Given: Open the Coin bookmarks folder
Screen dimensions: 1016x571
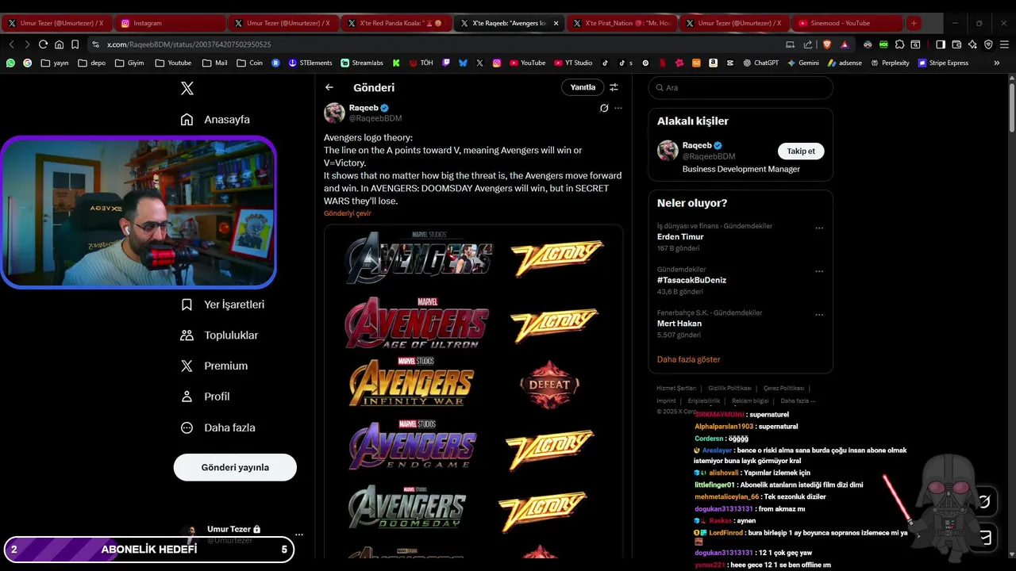Looking at the screenshot, I should pos(249,63).
